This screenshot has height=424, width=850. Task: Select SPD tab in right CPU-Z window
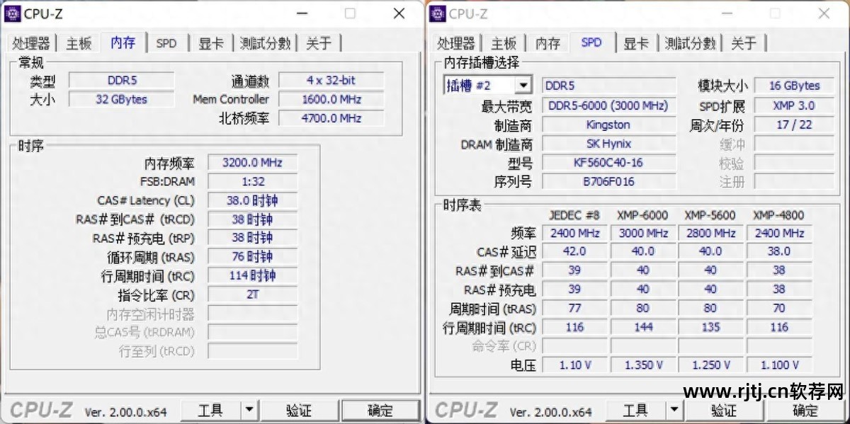point(591,42)
